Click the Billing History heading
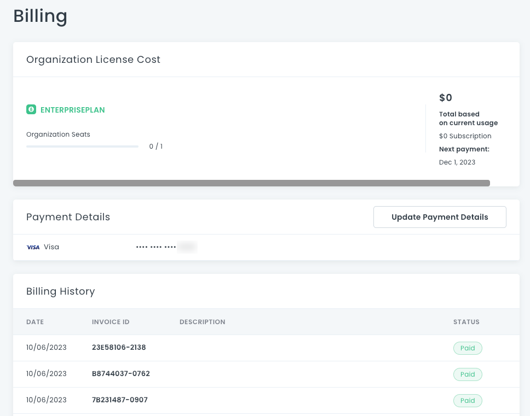Image resolution: width=530 pixels, height=416 pixels. click(x=60, y=291)
